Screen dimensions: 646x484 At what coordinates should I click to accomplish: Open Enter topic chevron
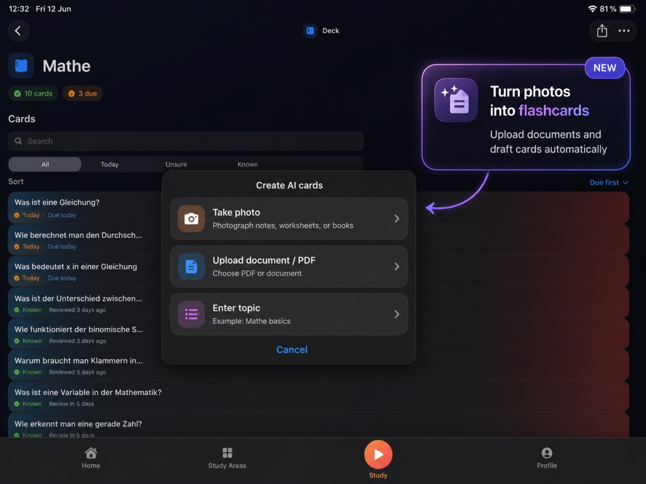pyautogui.click(x=397, y=314)
